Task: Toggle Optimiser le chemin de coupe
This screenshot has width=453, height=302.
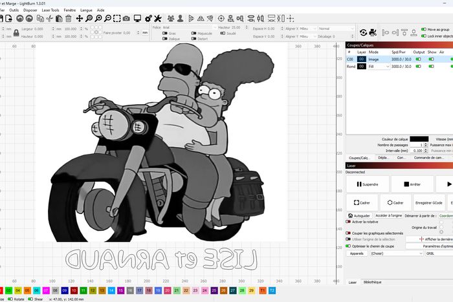Action: click(348, 246)
